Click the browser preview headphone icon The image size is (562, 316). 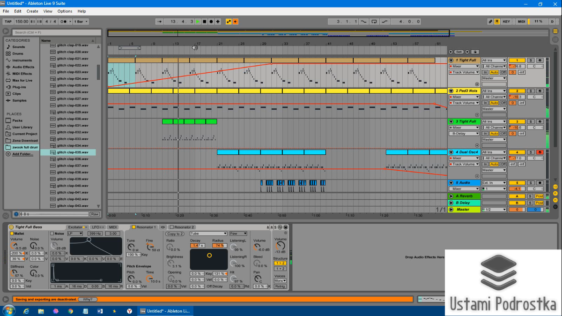16,214
